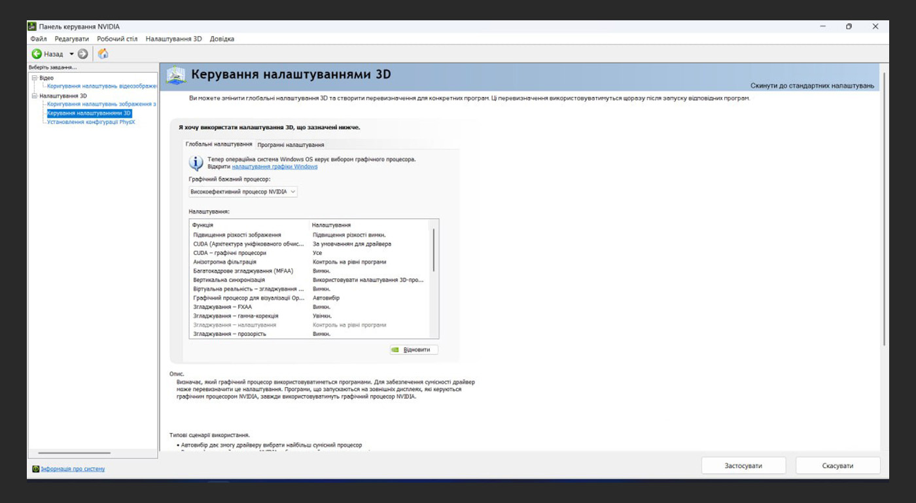Screen dimensions: 916x503
Task: Click the Застосувати button
Action: point(743,466)
